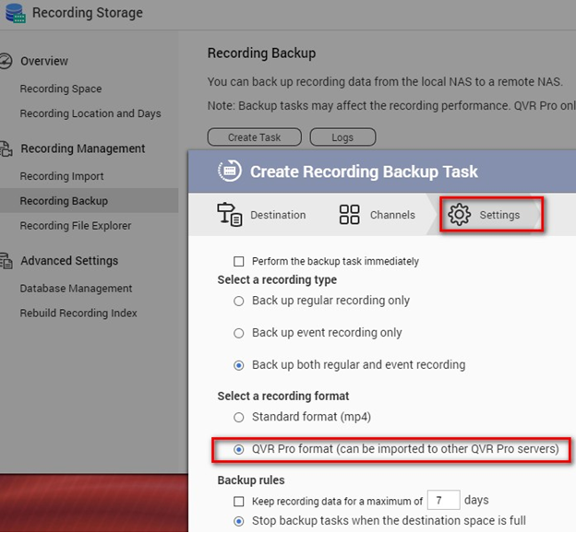This screenshot has height=533, width=576.
Task: Click the Recording Backup page heading
Action: 261,53
